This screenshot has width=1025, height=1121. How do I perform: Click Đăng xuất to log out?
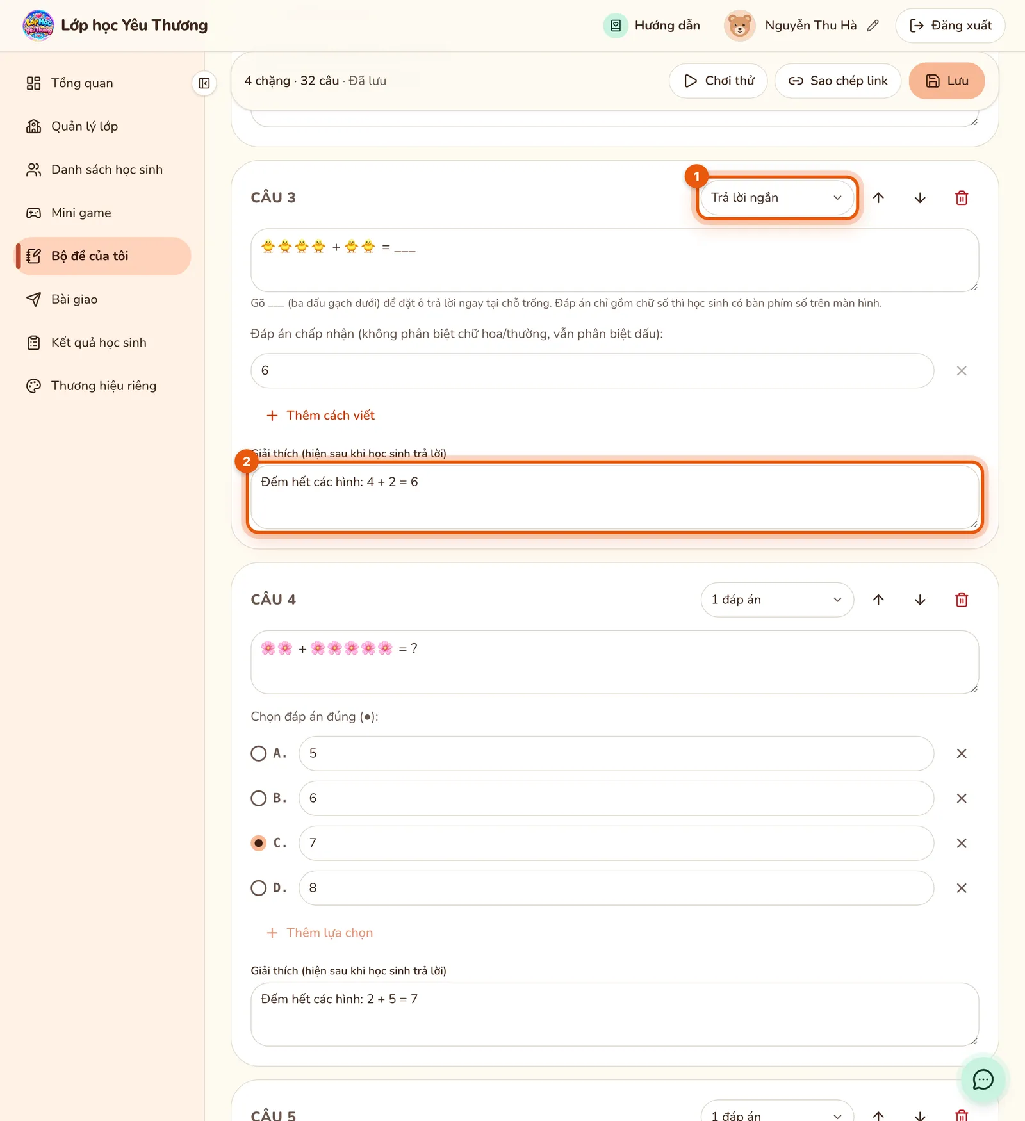[950, 26]
